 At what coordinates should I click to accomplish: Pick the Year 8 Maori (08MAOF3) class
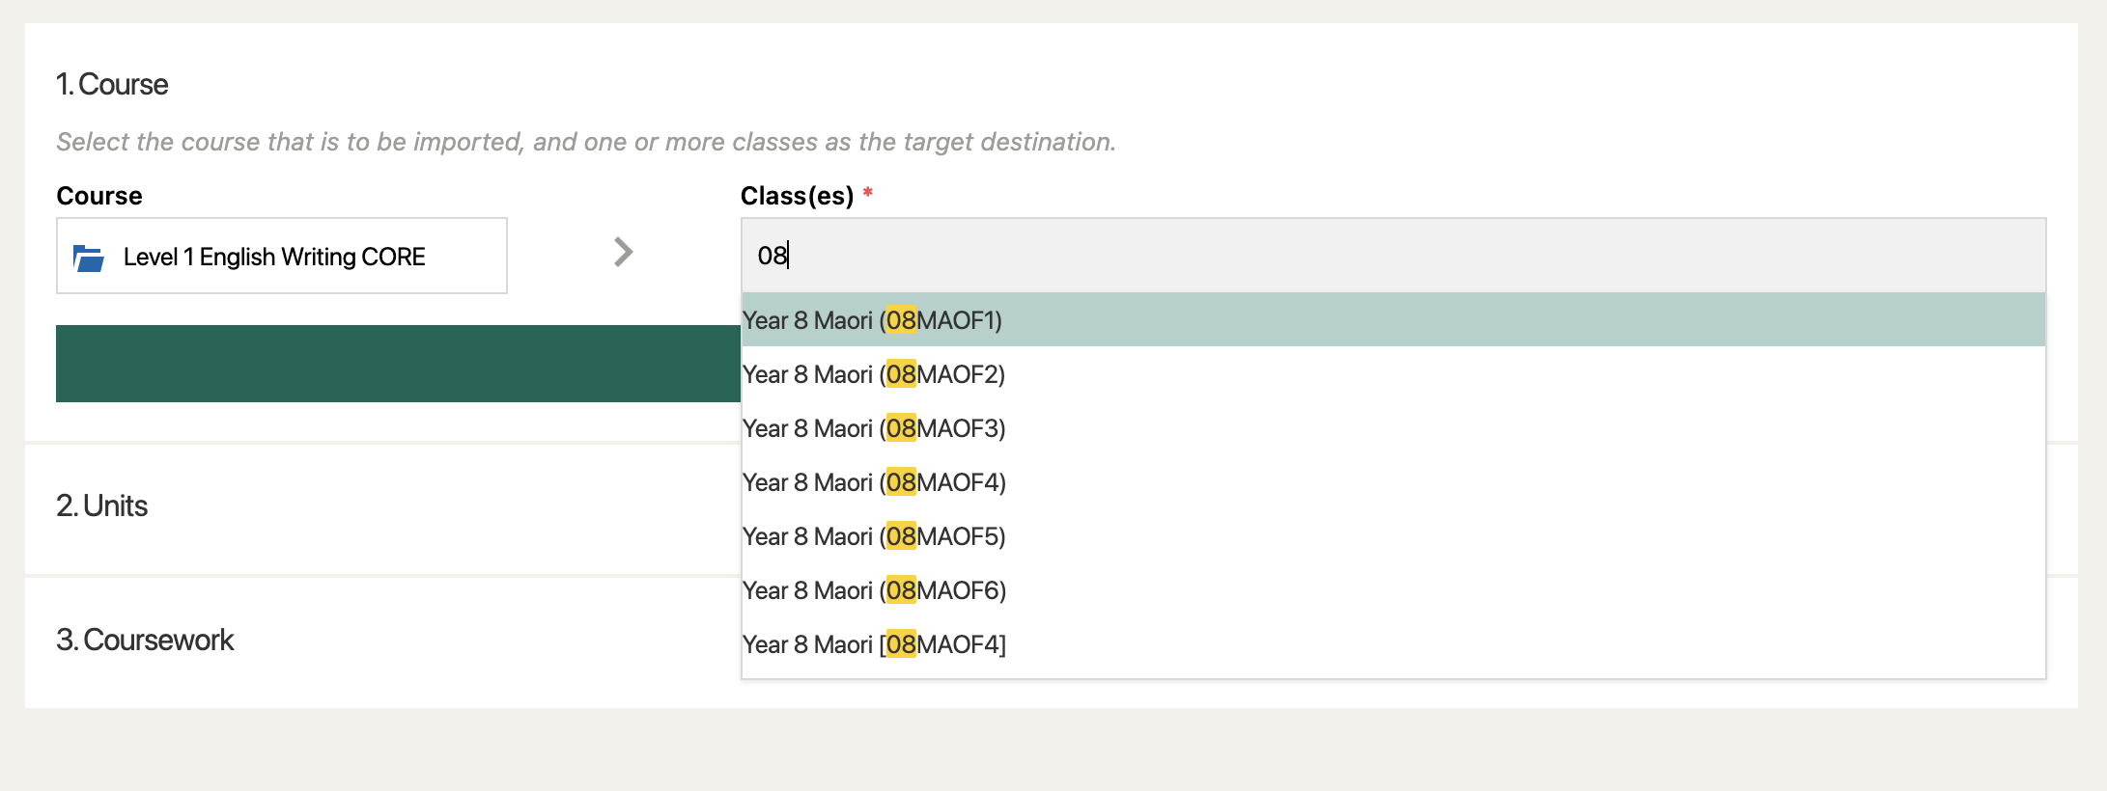1392,428
